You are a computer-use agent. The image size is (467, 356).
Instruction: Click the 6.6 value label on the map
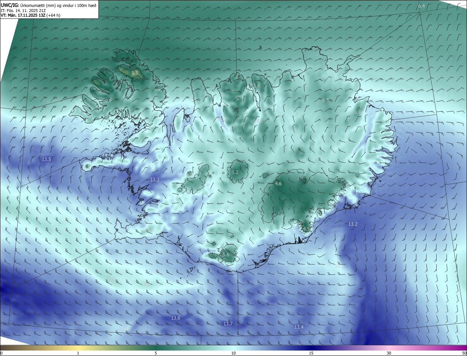[358, 112]
